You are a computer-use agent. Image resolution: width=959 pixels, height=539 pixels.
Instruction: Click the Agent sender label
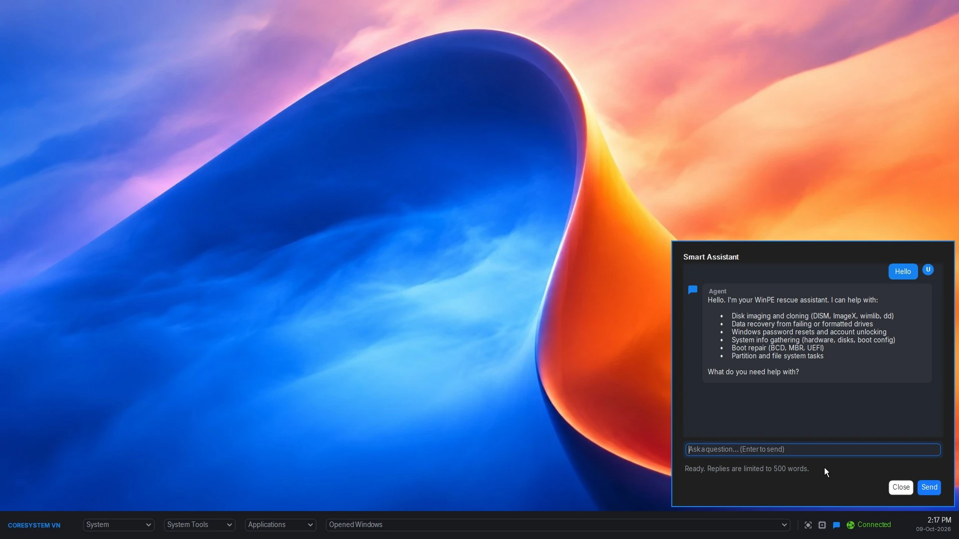[x=717, y=291]
